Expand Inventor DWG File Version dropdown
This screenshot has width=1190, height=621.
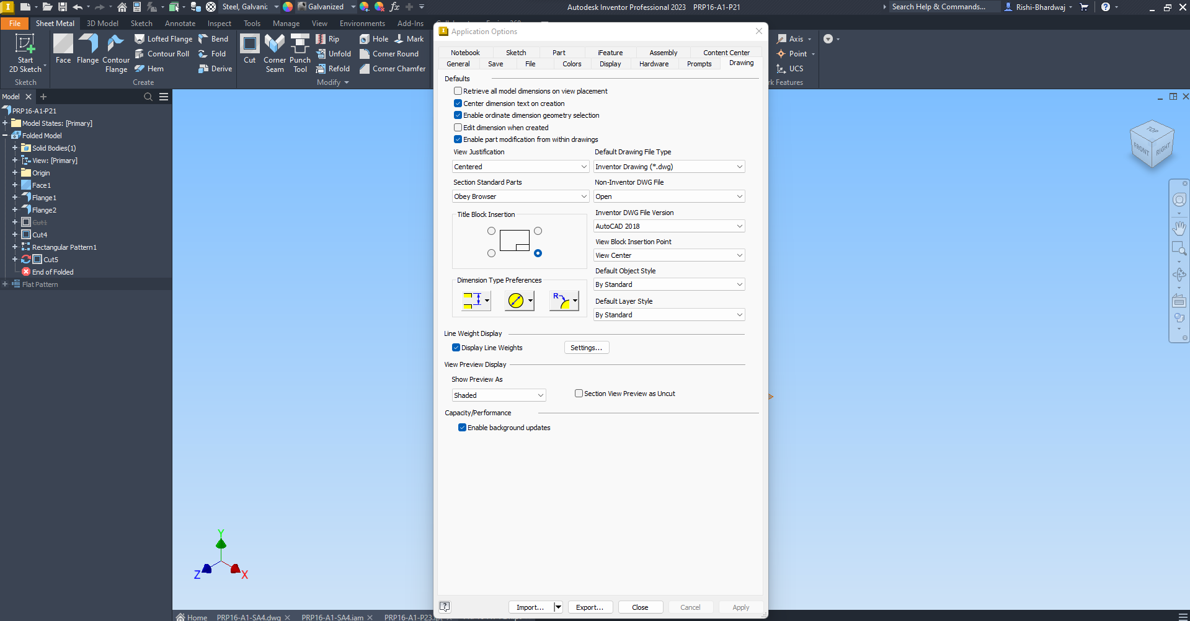tap(669, 226)
